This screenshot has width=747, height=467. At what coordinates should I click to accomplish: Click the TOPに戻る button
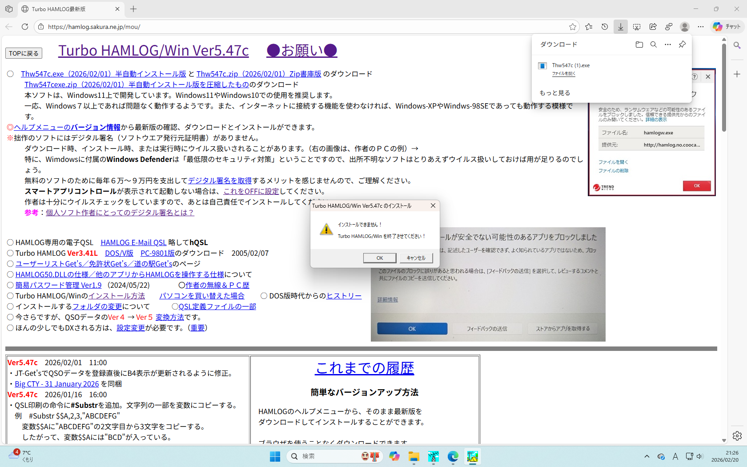(24, 53)
